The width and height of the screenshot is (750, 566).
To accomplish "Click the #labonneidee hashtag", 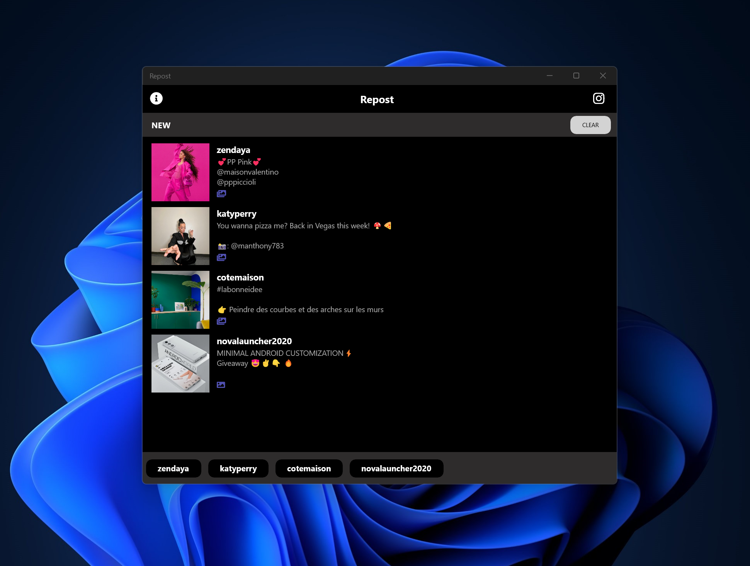I will tap(239, 289).
